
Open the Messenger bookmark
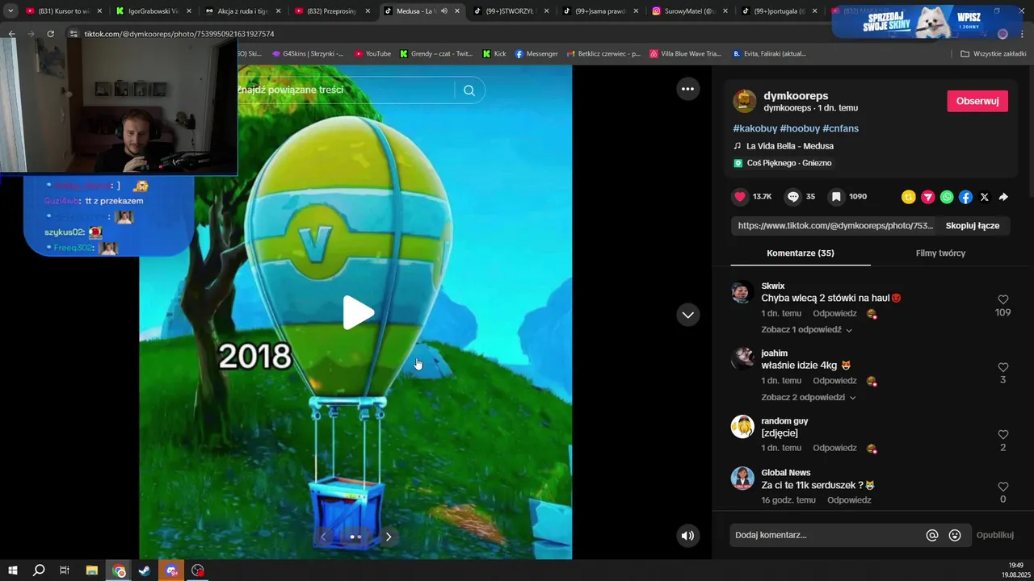[536, 54]
